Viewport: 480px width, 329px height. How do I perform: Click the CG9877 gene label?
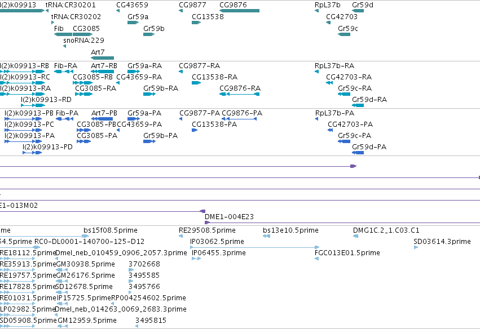[x=192, y=5]
